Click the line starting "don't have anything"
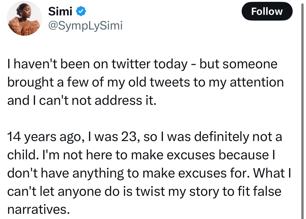 pos(149,173)
